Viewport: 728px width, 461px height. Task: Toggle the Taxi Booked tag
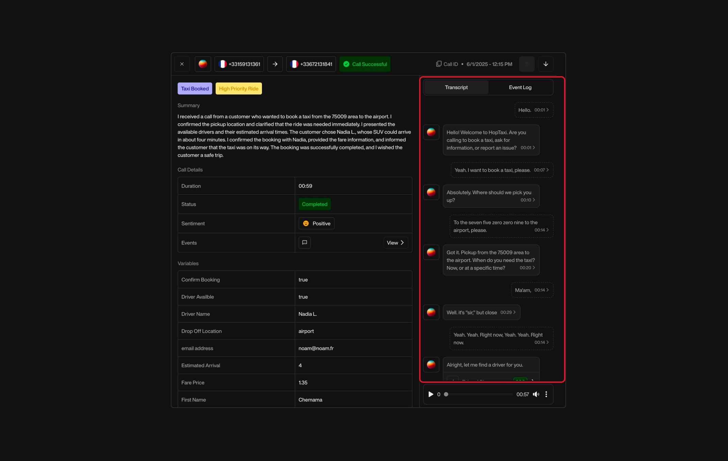[x=195, y=88]
